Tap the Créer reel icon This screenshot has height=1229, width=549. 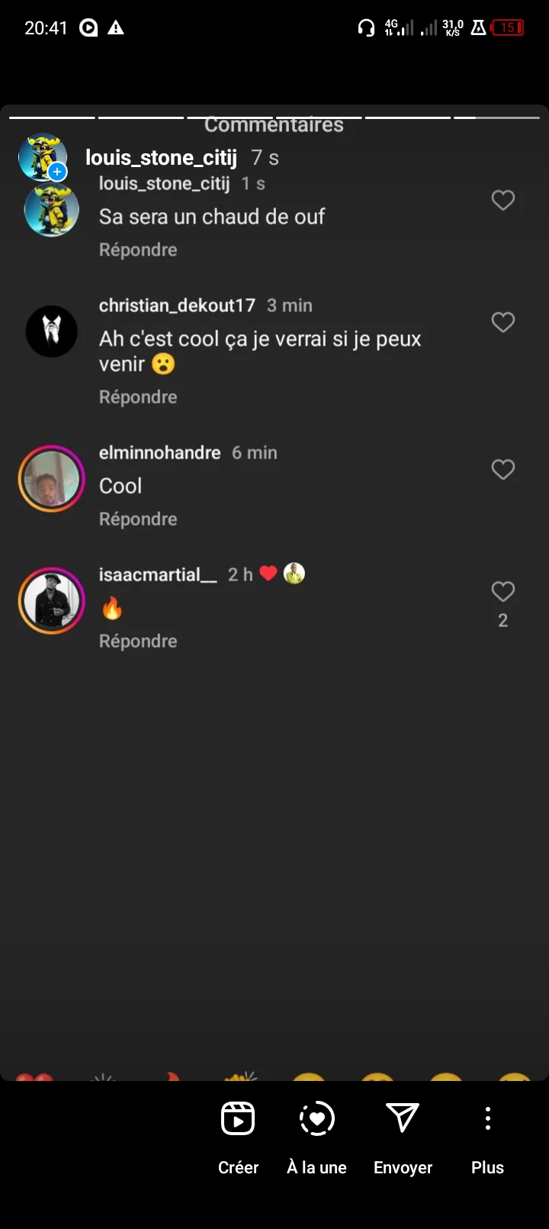tap(238, 1119)
